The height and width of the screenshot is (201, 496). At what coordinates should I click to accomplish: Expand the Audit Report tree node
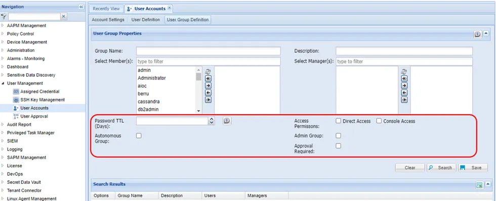3,125
